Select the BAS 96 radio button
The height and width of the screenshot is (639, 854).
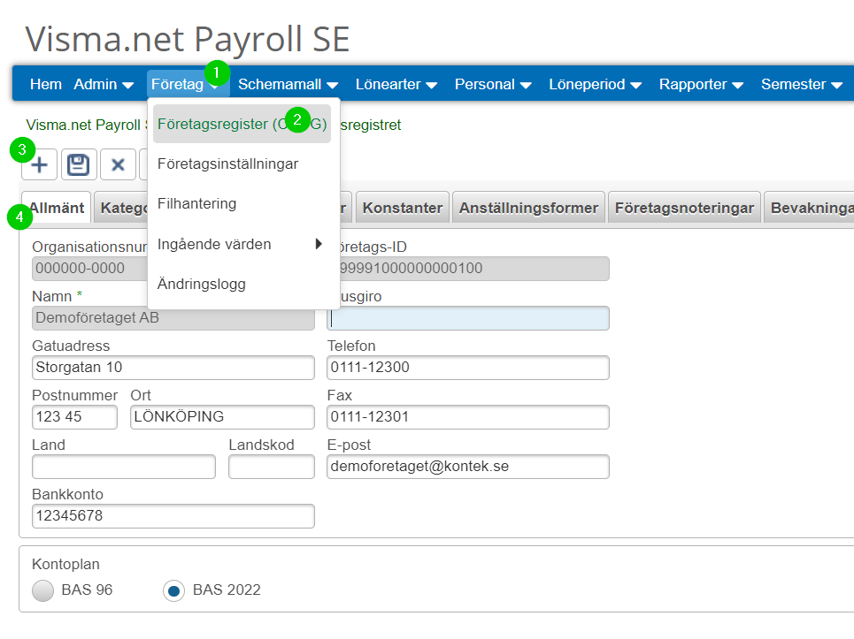43,590
